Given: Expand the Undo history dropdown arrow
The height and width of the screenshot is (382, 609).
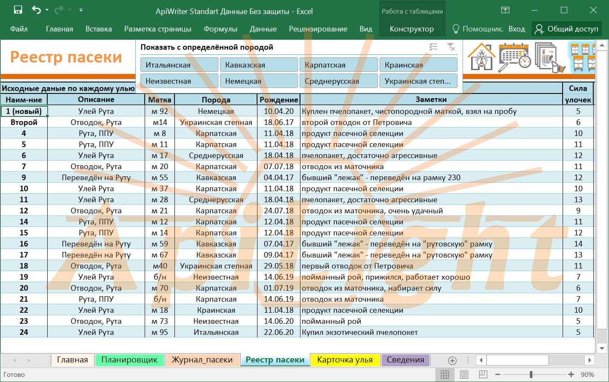Looking at the screenshot, I should (47, 10).
